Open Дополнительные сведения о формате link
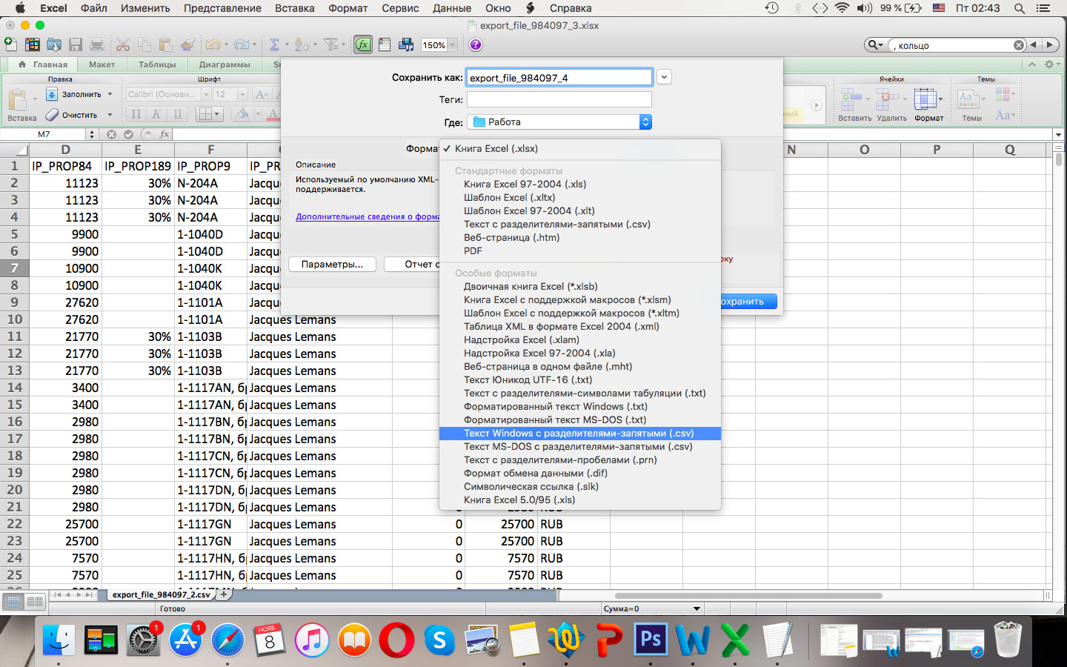Image resolution: width=1067 pixels, height=667 pixels. click(368, 217)
